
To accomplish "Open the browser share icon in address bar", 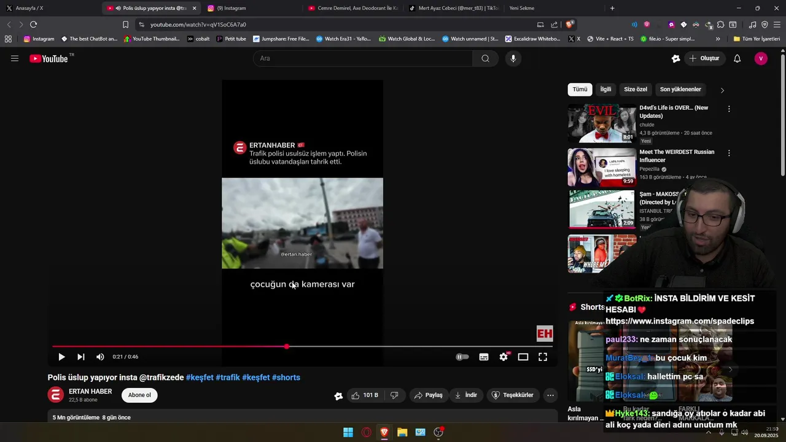I will (x=554, y=25).
